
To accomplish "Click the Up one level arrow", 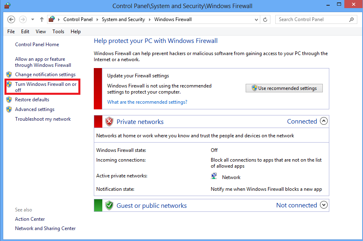I will 42,19.
